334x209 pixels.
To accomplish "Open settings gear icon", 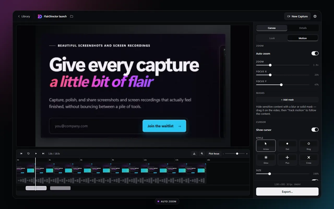I will coord(315,16).
